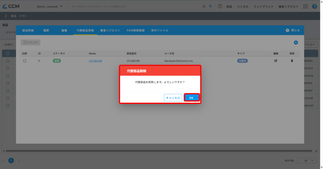Open the 部品 top menu
Image resolution: width=323 pixels, height=169 pixels.
(229, 7)
